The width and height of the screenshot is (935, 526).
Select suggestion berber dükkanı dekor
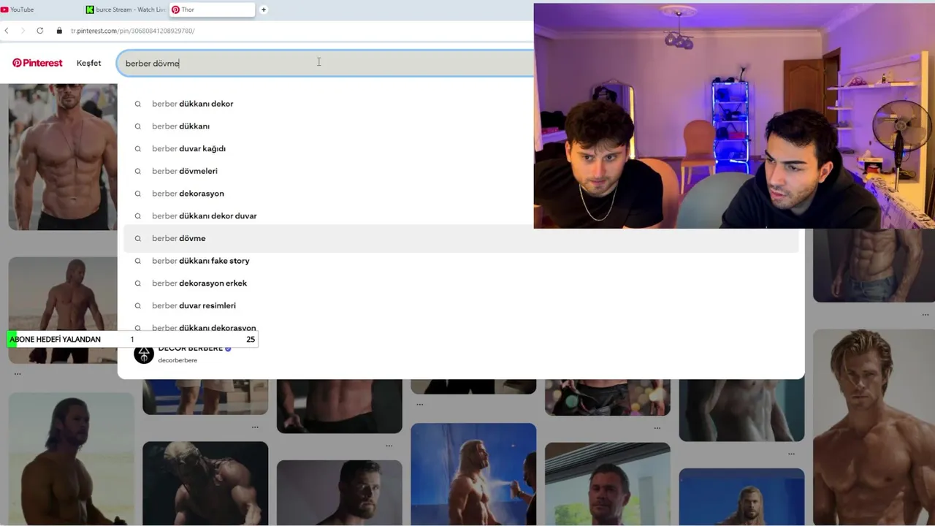pyautogui.click(x=461, y=104)
